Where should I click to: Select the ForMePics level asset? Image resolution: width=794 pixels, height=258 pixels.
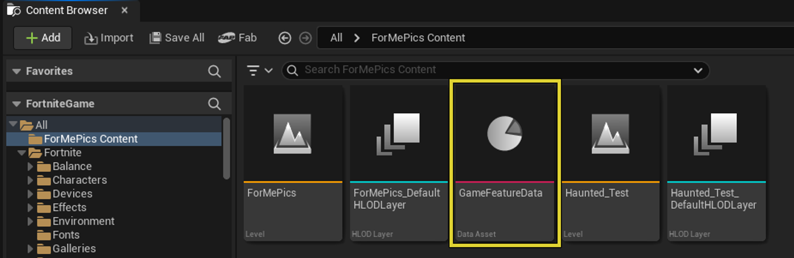(294, 163)
